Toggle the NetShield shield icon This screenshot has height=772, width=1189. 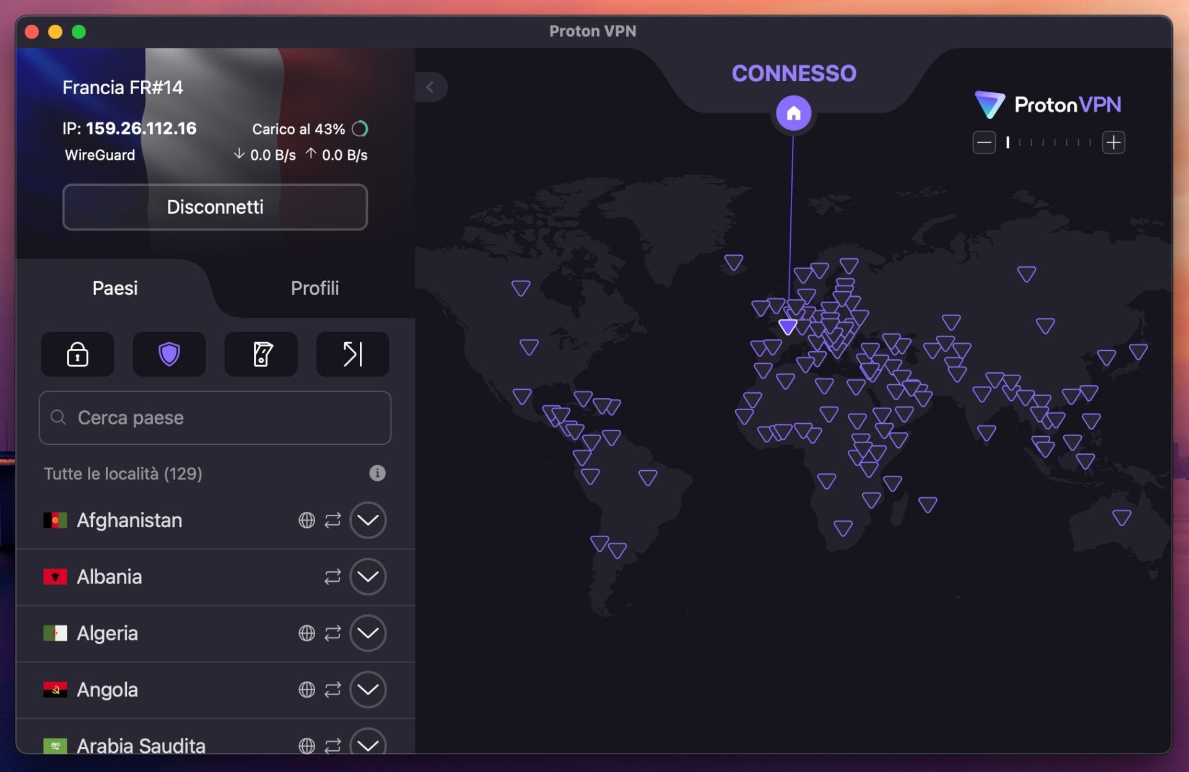coord(169,354)
